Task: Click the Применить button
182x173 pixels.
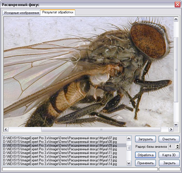Action: 145,163
